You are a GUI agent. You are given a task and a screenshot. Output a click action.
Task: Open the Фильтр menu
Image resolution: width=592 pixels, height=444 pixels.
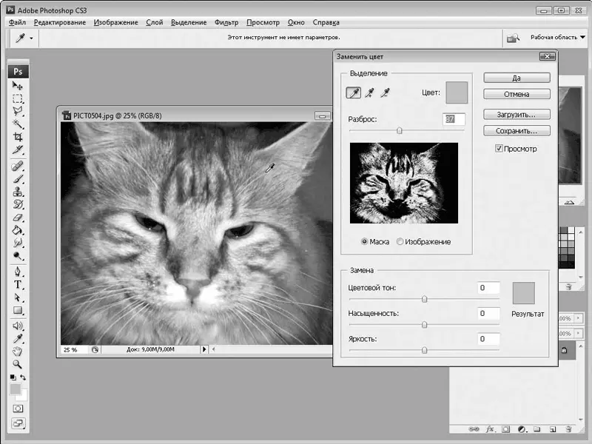point(226,22)
